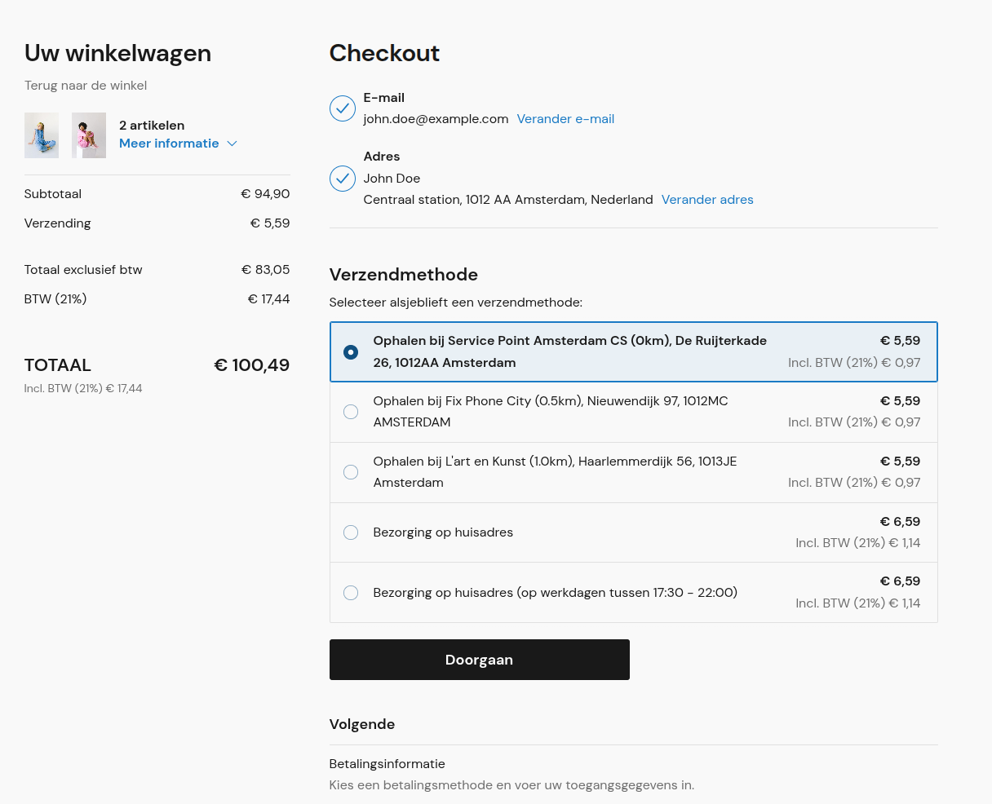
Task: Click the E-mail step checkmark icon
Action: [x=343, y=108]
